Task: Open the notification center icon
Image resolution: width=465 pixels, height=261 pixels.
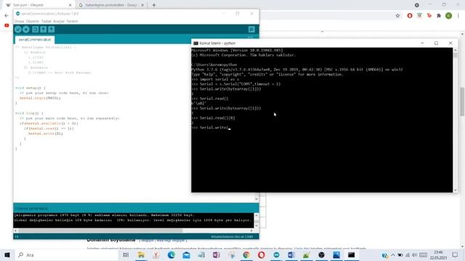Action: tap(456, 254)
